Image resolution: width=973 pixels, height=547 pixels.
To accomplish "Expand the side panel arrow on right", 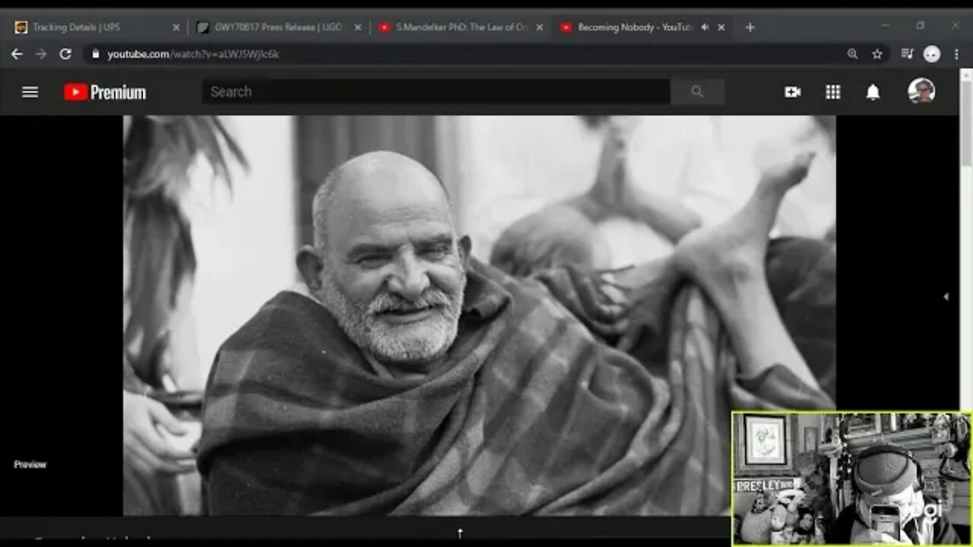I will (946, 297).
